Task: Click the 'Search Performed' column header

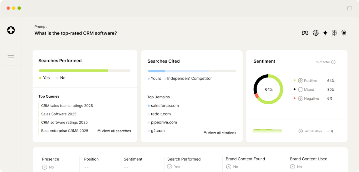Action: click(184, 159)
